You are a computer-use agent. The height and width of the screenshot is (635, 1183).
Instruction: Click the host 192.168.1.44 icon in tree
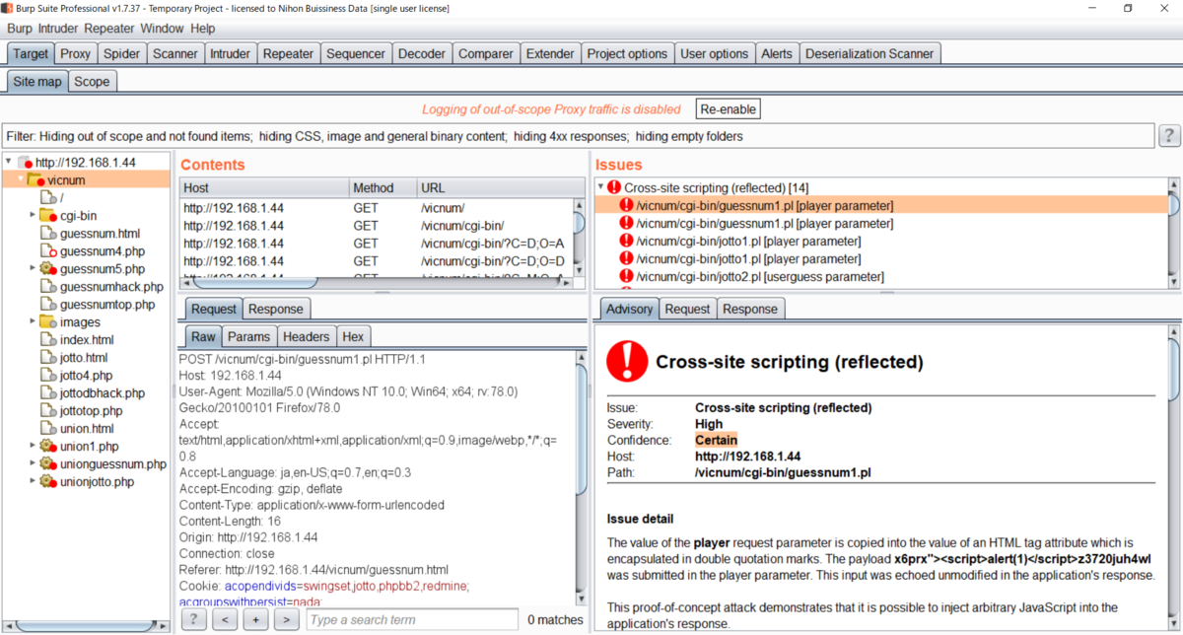[25, 163]
